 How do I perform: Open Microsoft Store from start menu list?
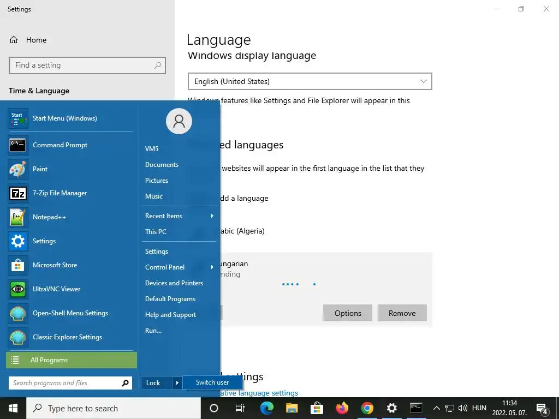click(70, 265)
